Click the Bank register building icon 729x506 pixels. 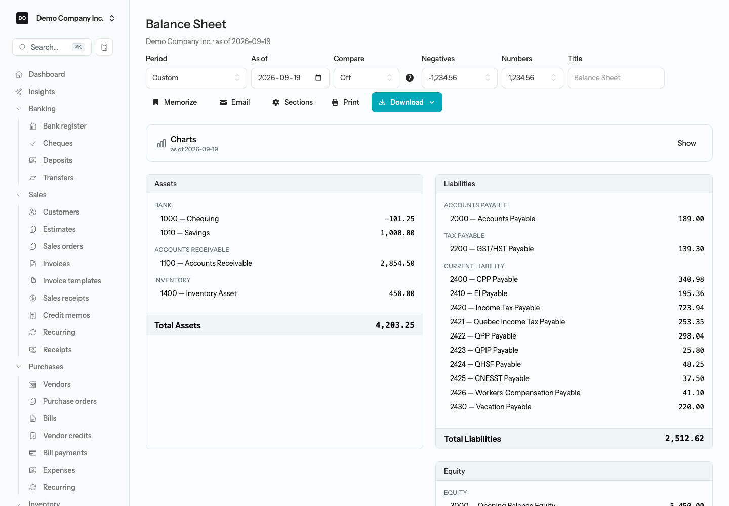point(33,126)
